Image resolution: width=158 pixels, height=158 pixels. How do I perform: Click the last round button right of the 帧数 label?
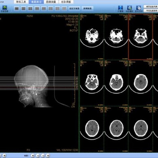(x=48, y=156)
